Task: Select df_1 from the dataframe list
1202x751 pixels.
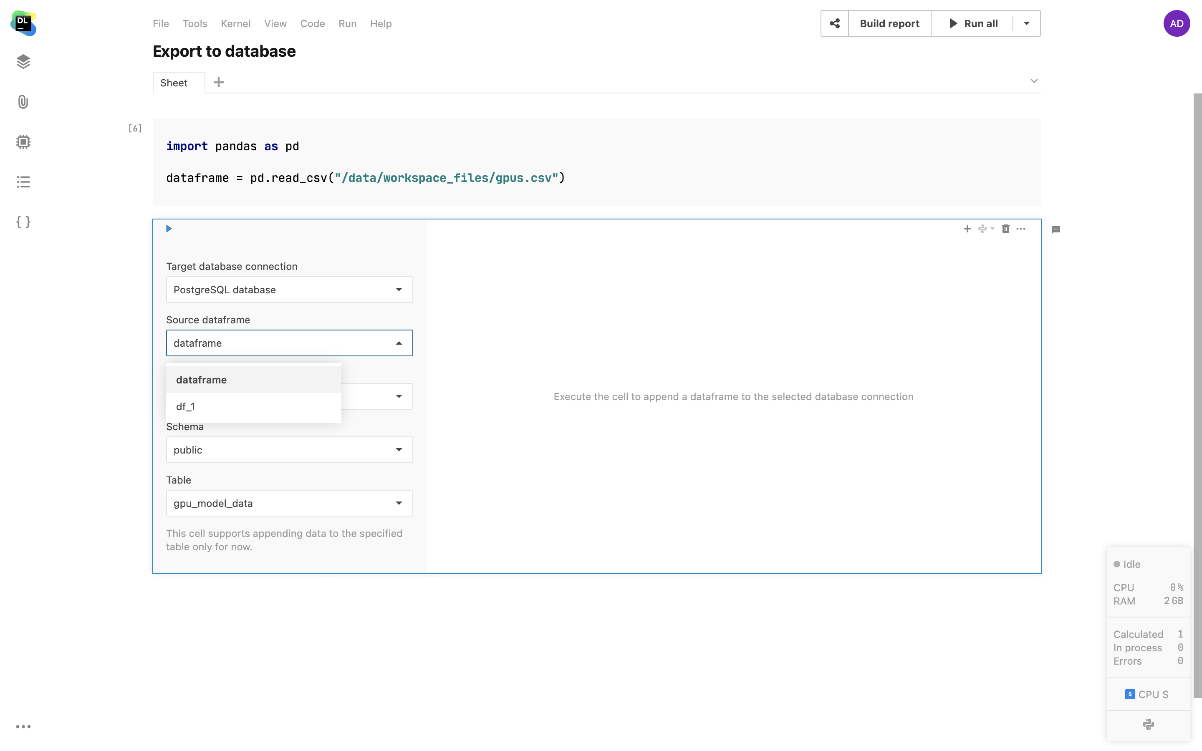Action: 186,407
